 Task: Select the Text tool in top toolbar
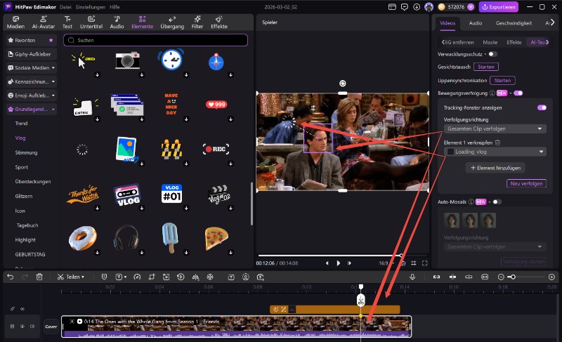click(67, 22)
